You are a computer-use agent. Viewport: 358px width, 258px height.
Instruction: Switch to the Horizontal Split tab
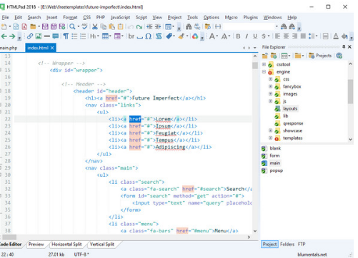(x=66, y=244)
